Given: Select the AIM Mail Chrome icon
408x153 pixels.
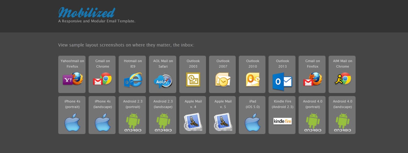Looking at the screenshot, I should click(343, 79).
